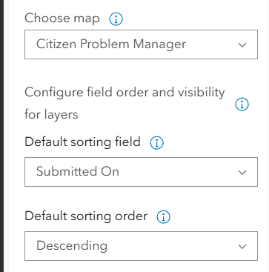This screenshot has height=272, width=269.
Task: Click the for layers text line
Action: (51, 115)
